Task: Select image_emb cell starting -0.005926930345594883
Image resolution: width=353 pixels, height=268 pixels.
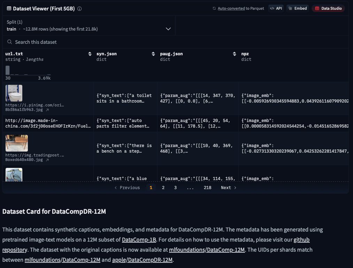Action: (x=293, y=98)
